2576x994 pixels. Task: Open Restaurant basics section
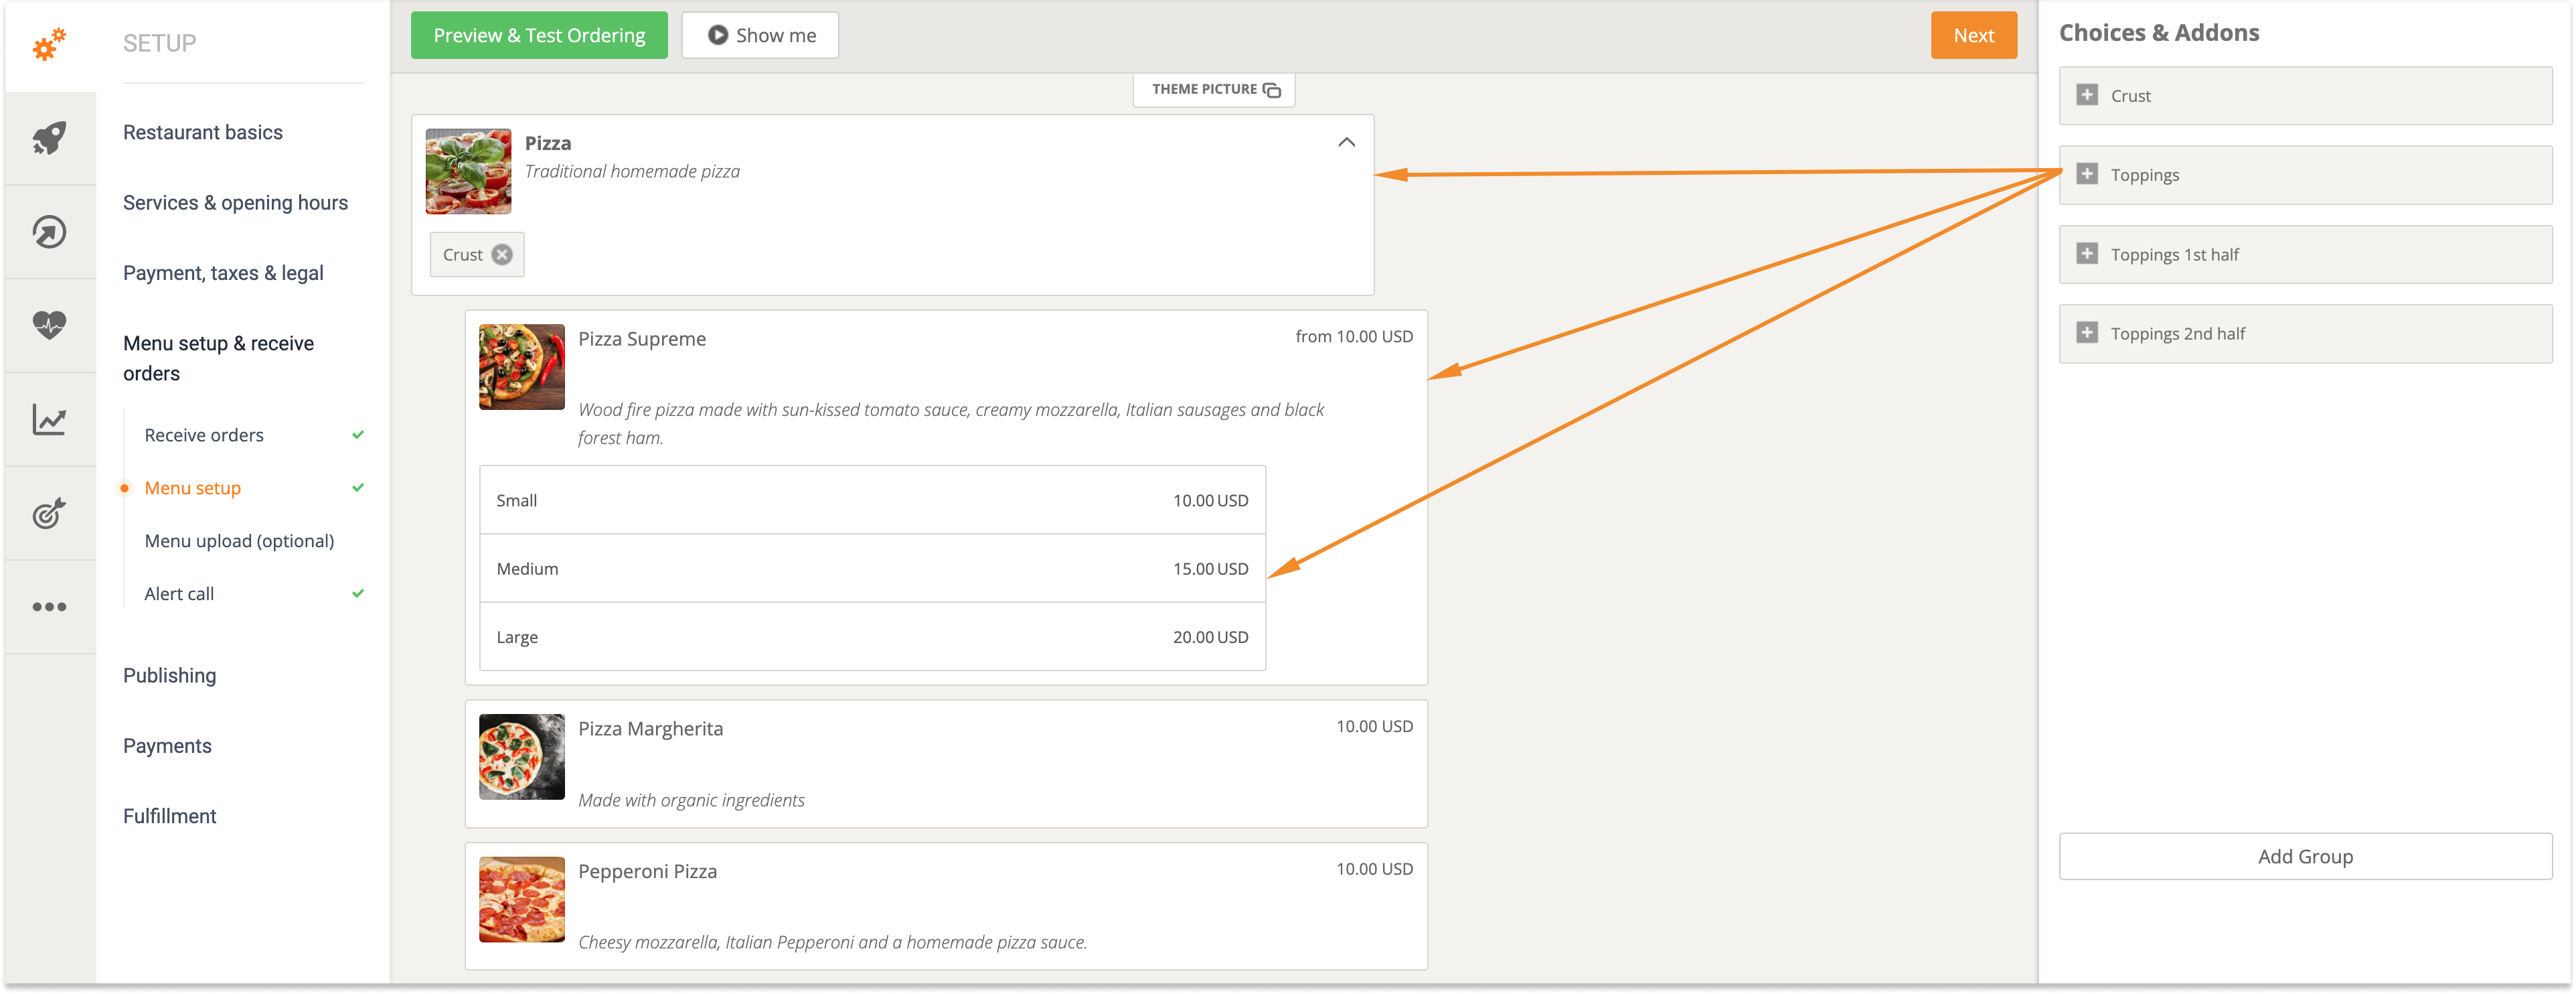point(203,132)
